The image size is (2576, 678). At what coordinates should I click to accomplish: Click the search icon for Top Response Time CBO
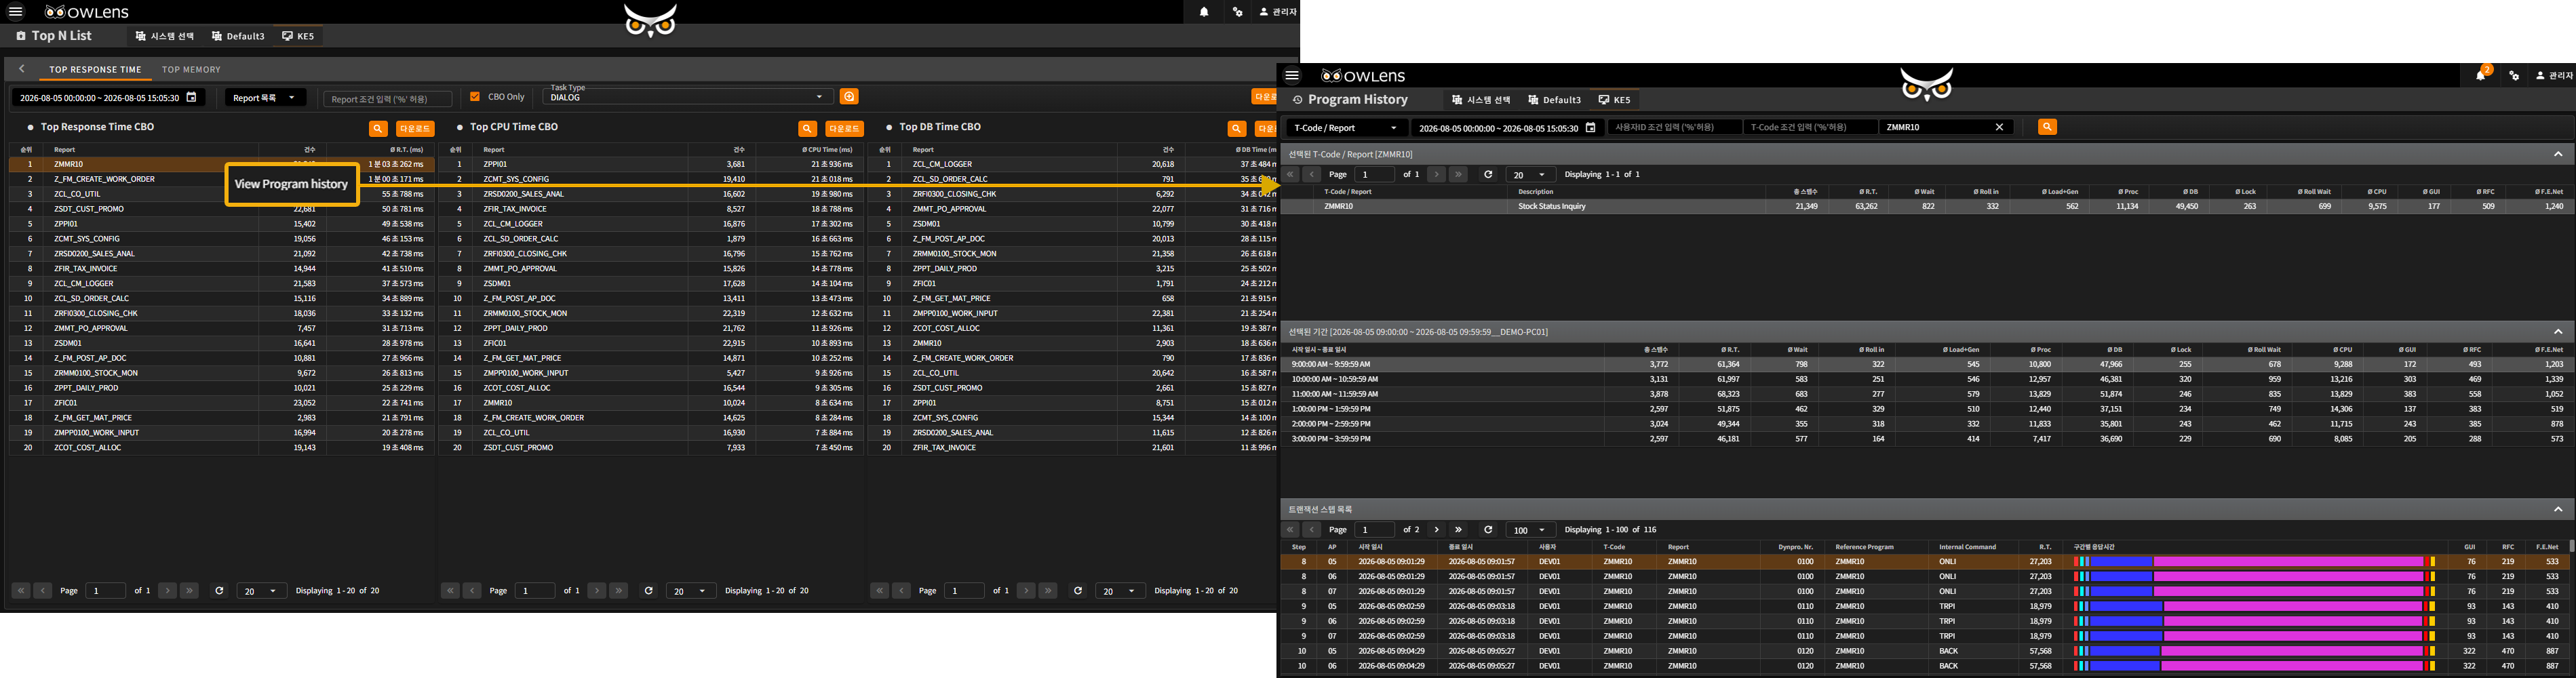378,128
